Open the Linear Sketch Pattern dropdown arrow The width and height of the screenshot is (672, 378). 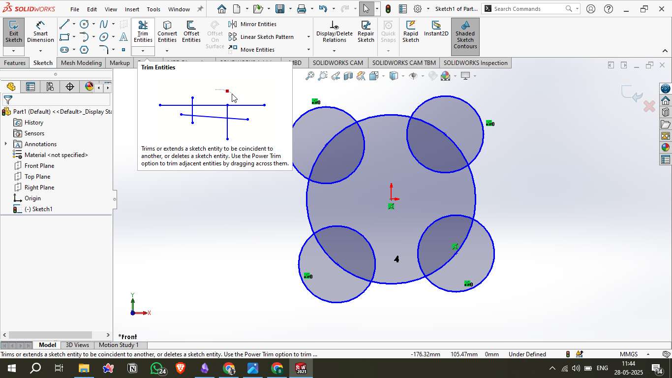point(308,37)
